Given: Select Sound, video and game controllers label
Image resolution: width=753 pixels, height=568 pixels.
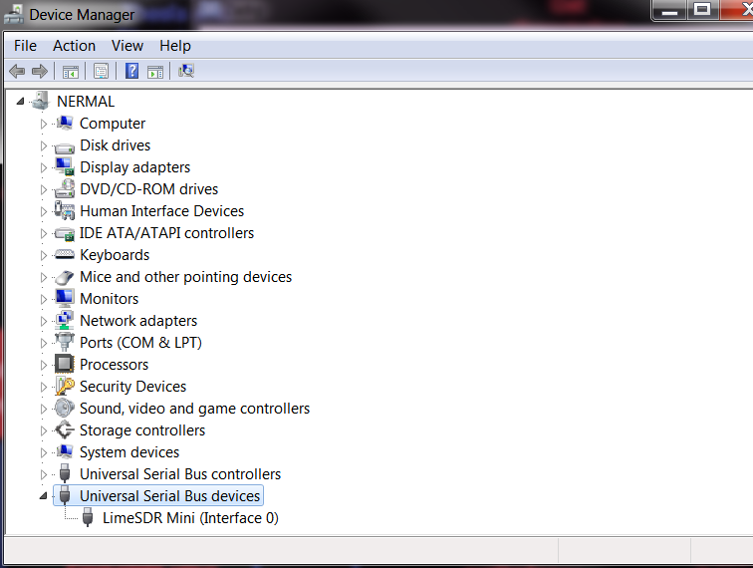Looking at the screenshot, I should click(x=194, y=409).
